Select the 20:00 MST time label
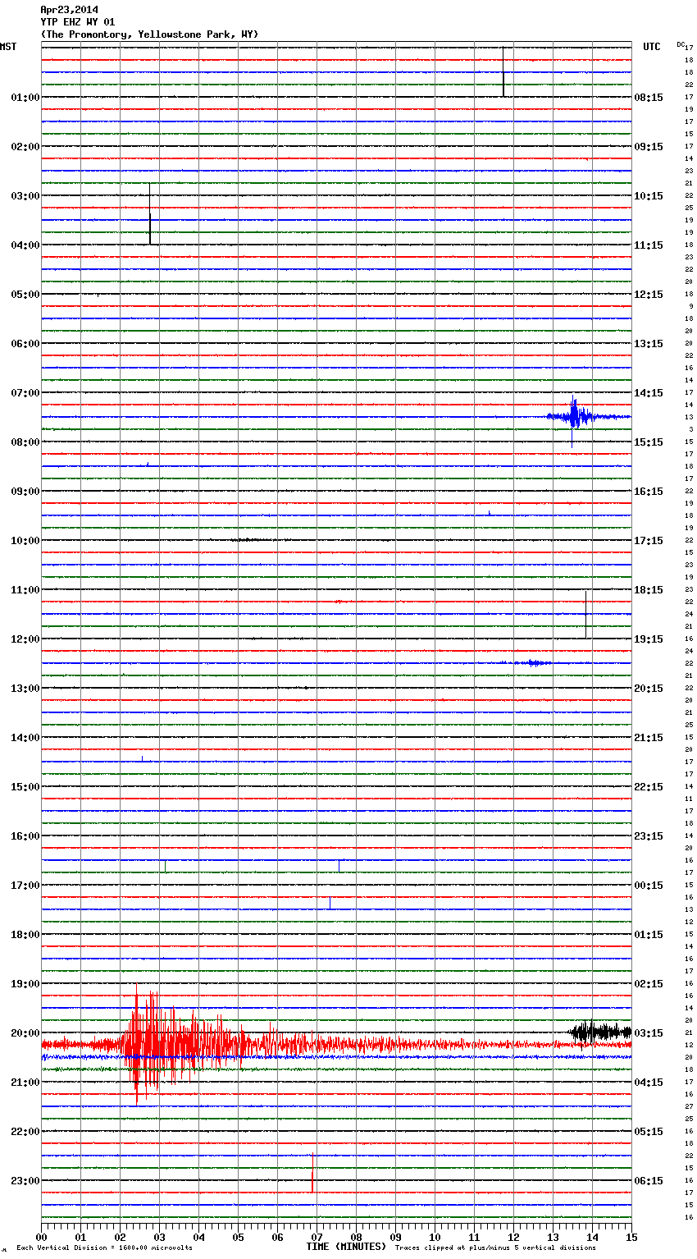Viewport: 697px width, 1259px height. tap(25, 1033)
